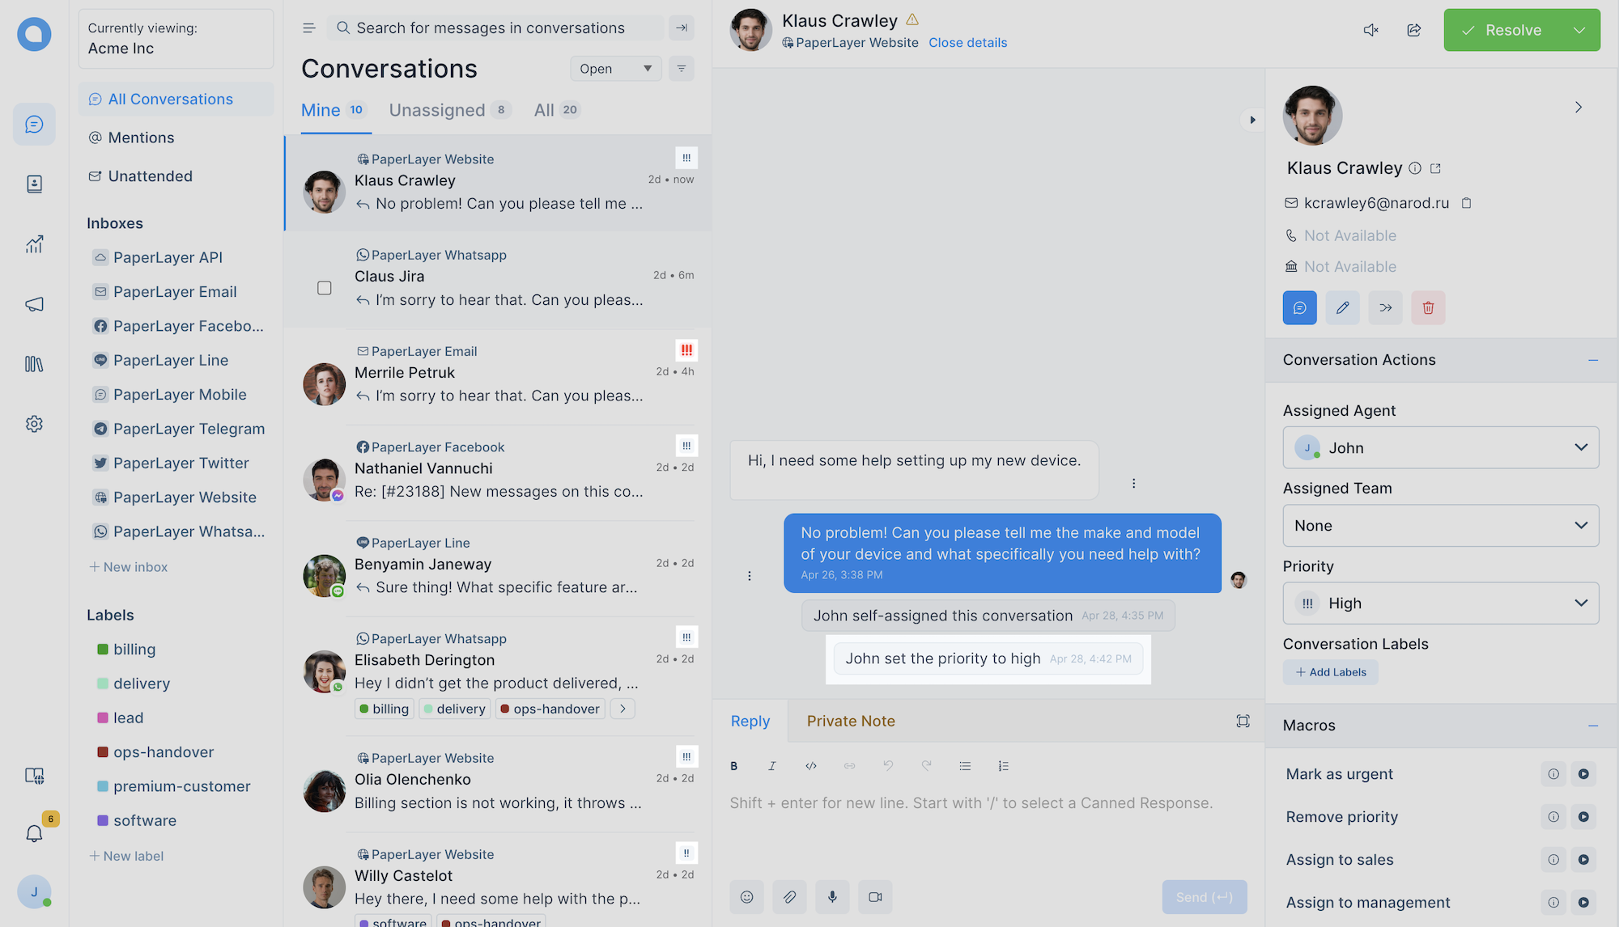
Task: Click the emoji/reaction icon in reply bar
Action: (745, 896)
